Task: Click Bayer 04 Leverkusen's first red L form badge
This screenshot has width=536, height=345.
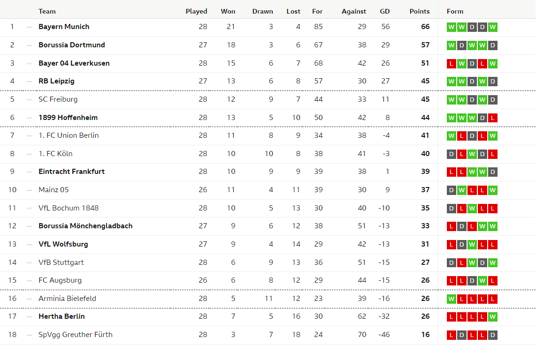Action: [x=451, y=63]
